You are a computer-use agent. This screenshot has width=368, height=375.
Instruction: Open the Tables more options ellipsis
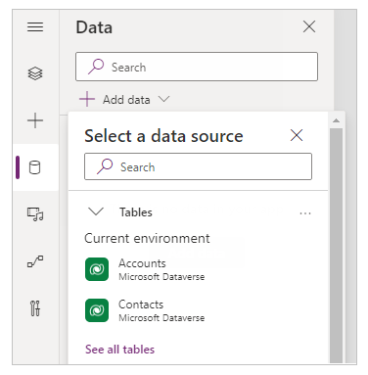305,213
